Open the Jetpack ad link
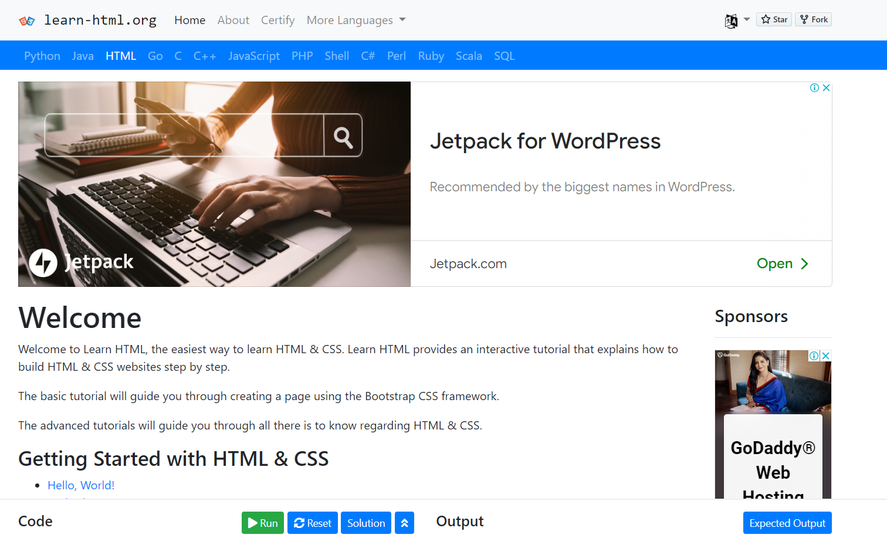 pyautogui.click(x=783, y=264)
